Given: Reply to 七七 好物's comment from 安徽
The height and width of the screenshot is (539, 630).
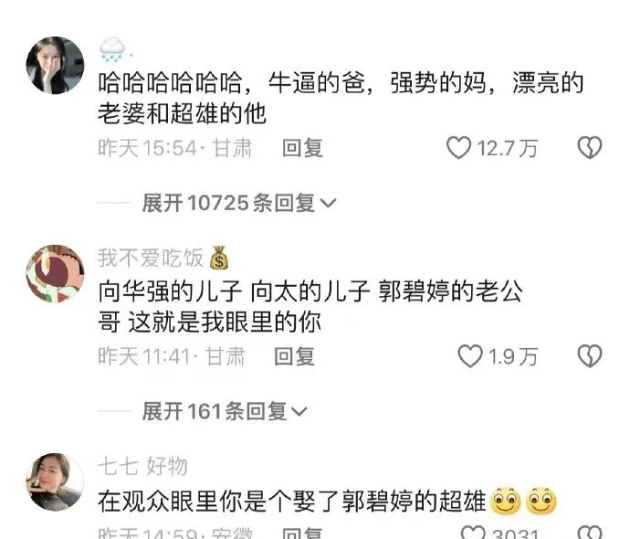Looking at the screenshot, I should pos(302,533).
